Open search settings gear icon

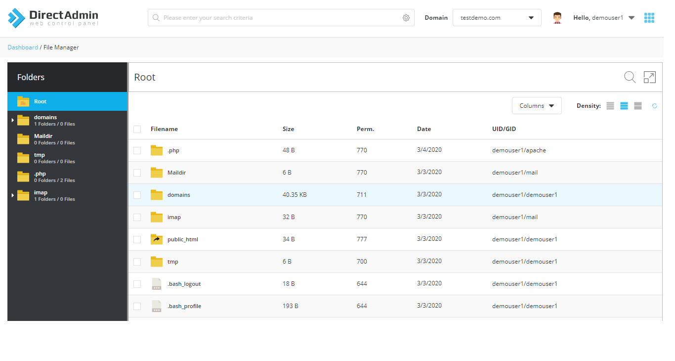pyautogui.click(x=406, y=18)
